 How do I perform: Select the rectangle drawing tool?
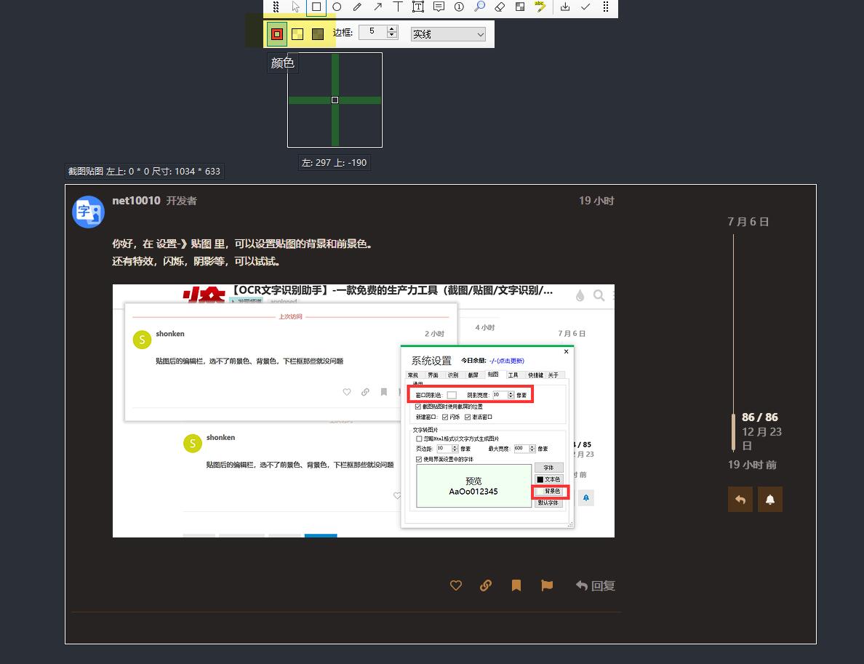click(316, 7)
